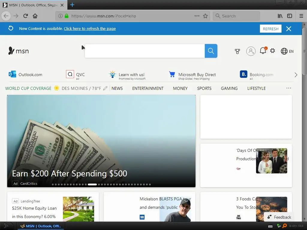Open notifications bell icon

point(263,51)
